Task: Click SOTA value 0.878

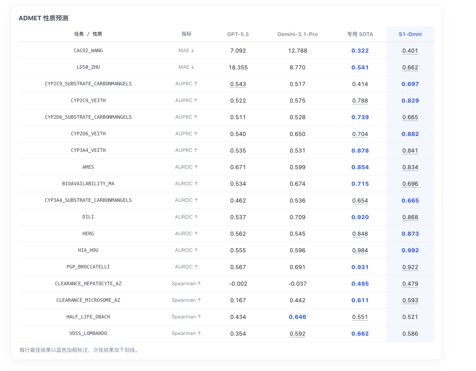Action: (360, 151)
